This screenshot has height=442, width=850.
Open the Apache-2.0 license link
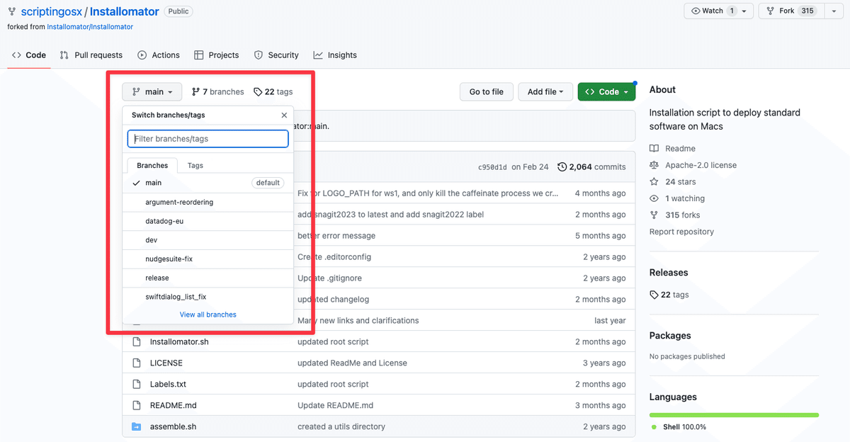(701, 165)
